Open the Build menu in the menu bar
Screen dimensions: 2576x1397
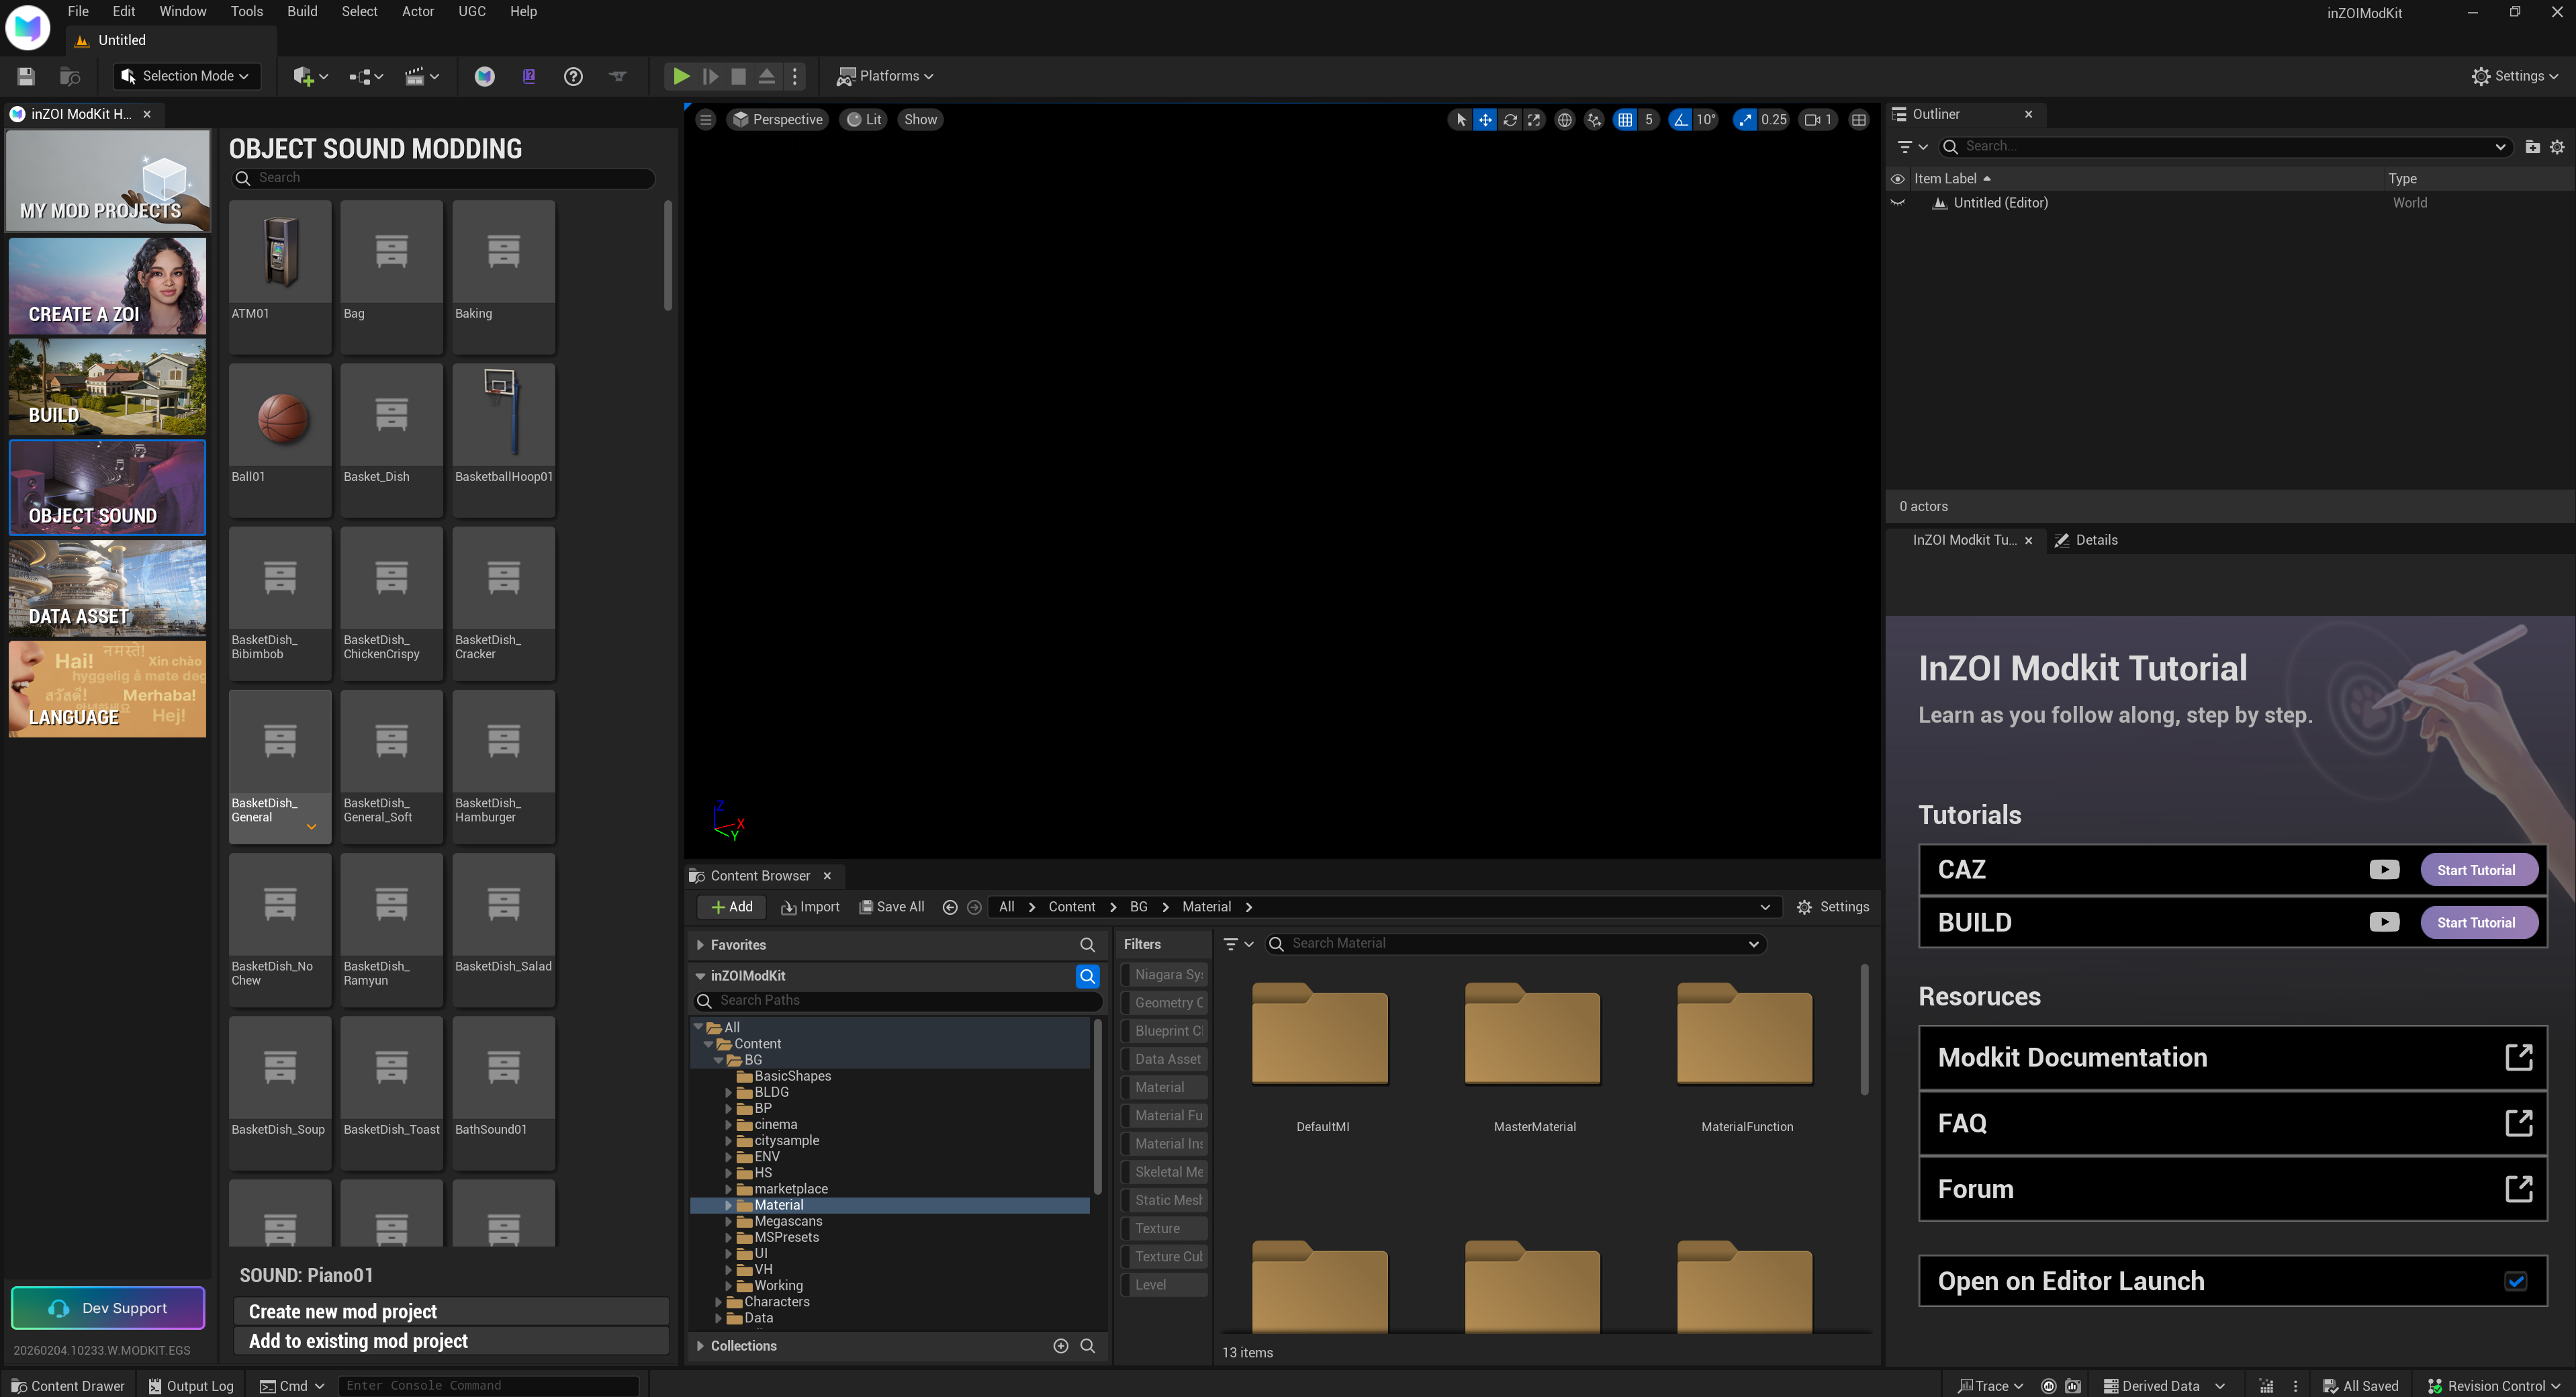(x=302, y=11)
